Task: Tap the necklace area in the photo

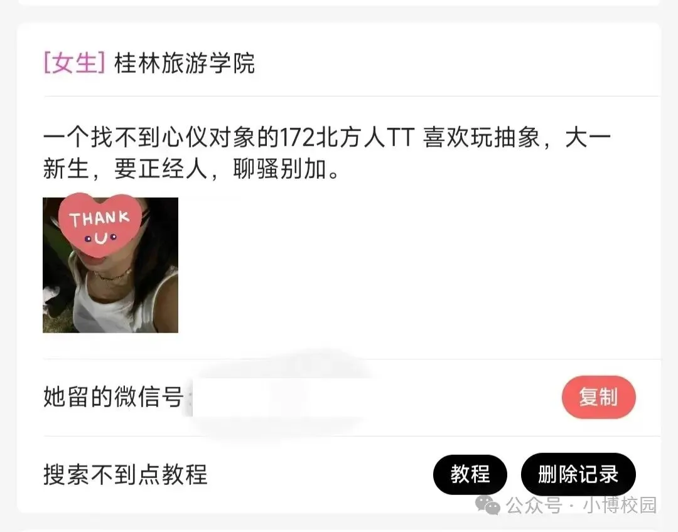Action: click(113, 275)
